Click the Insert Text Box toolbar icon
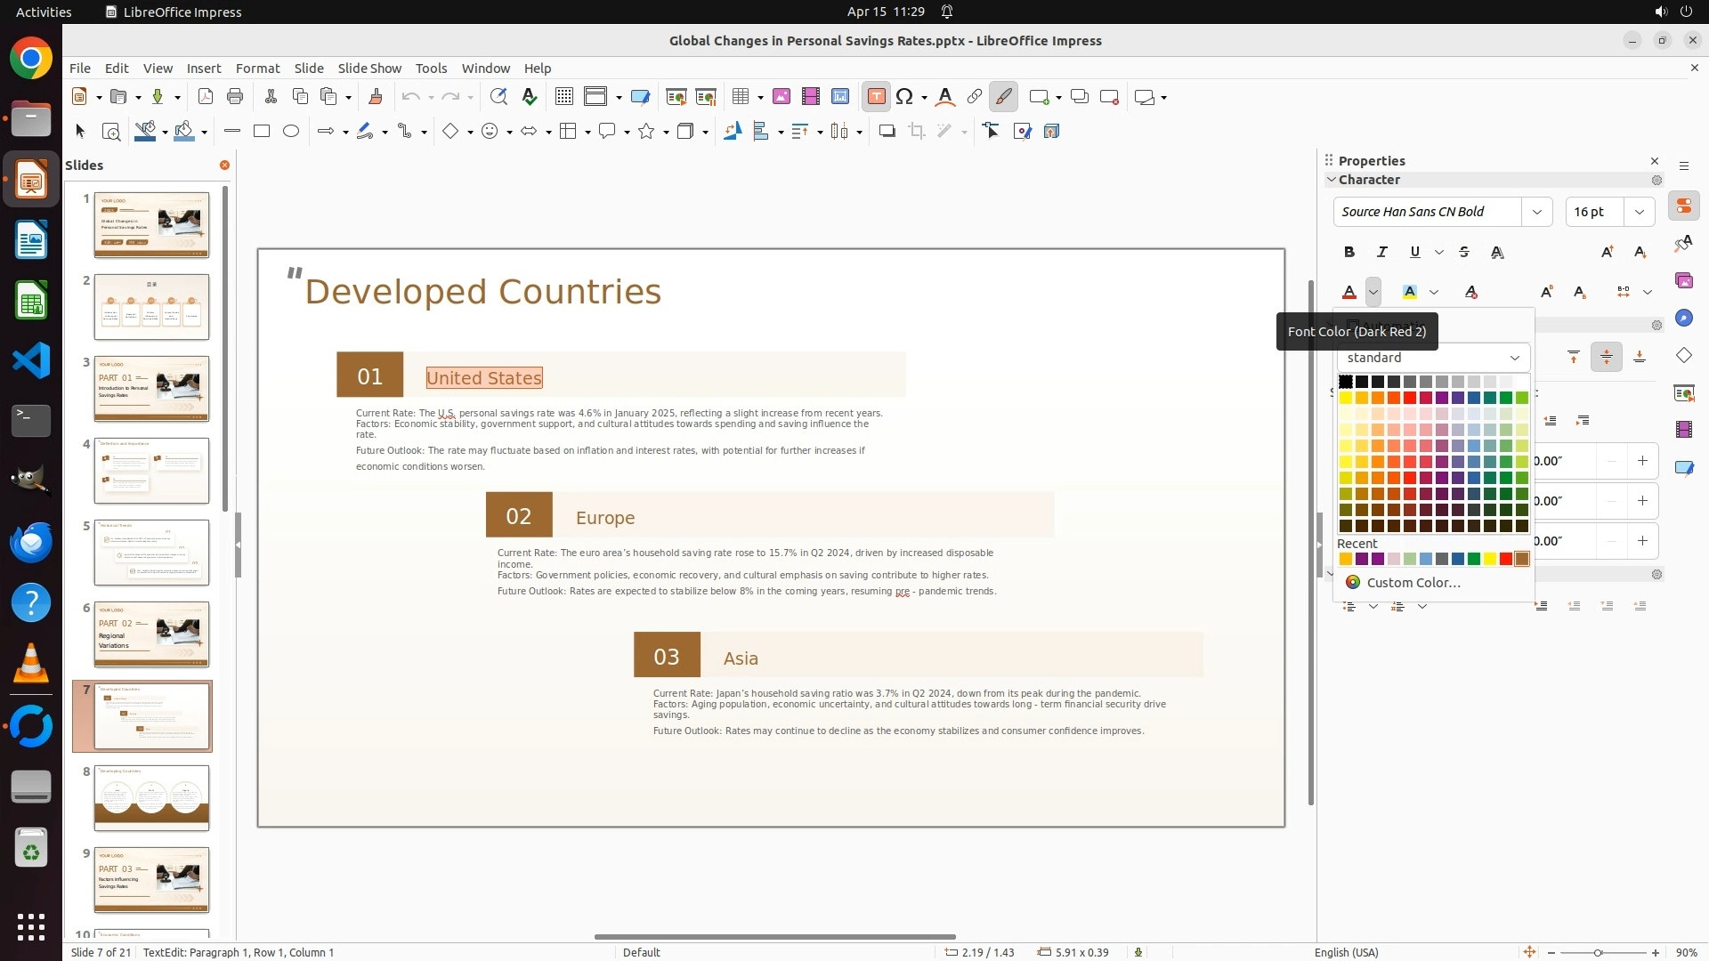 point(876,97)
